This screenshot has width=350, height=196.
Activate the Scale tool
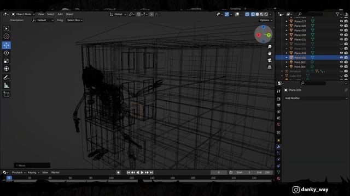coord(6,61)
